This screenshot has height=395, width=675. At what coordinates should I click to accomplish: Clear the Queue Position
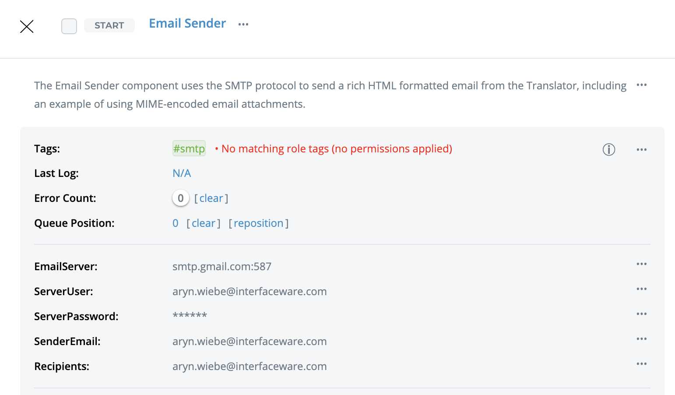204,223
